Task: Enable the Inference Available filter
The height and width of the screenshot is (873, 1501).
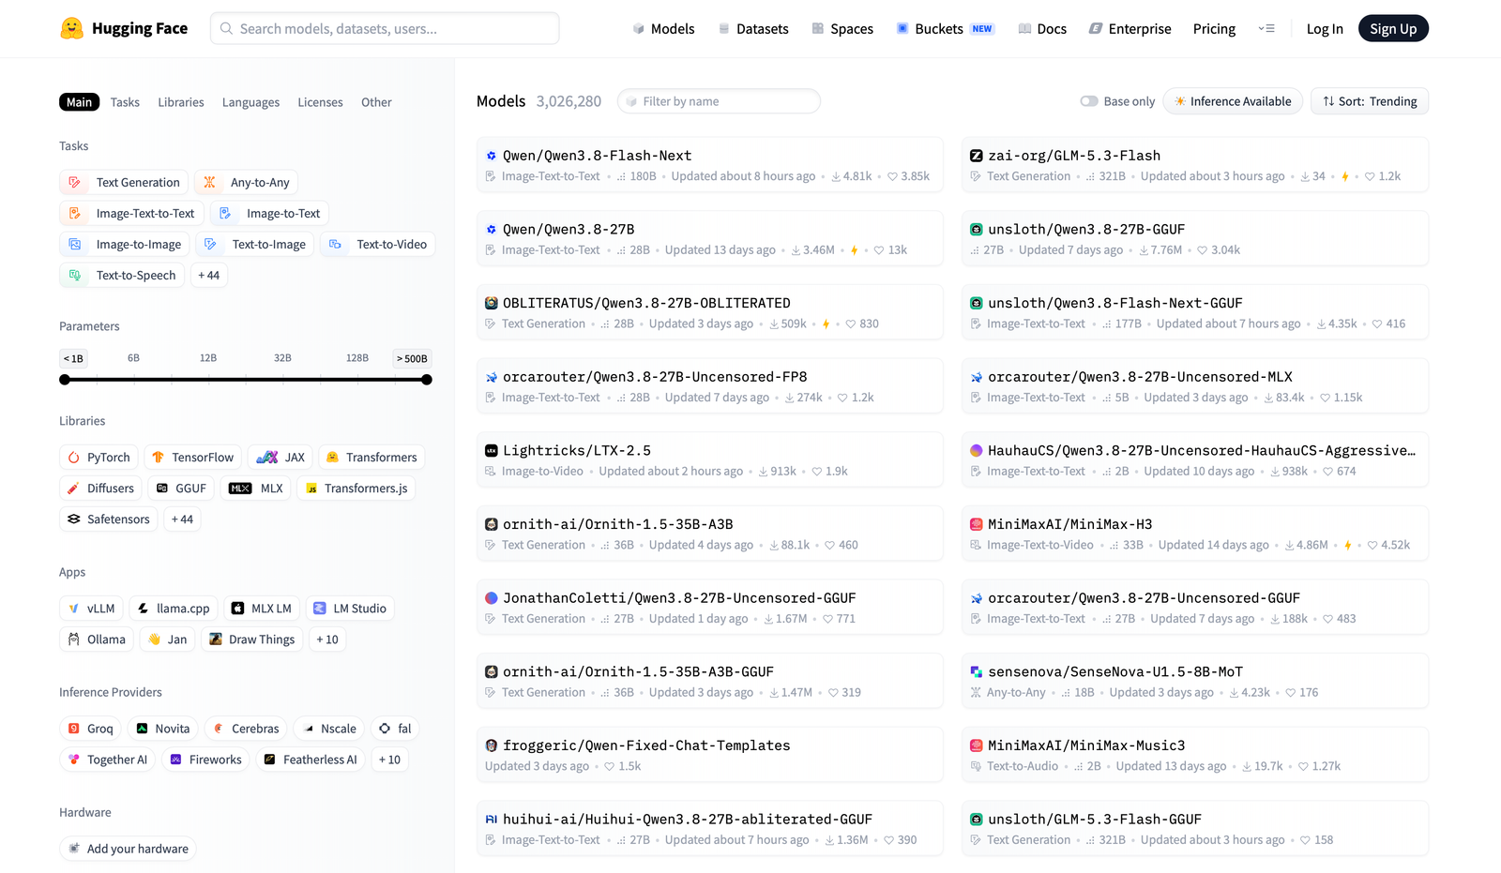Action: pyautogui.click(x=1233, y=101)
